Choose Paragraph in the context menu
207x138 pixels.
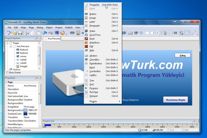pos(103,26)
